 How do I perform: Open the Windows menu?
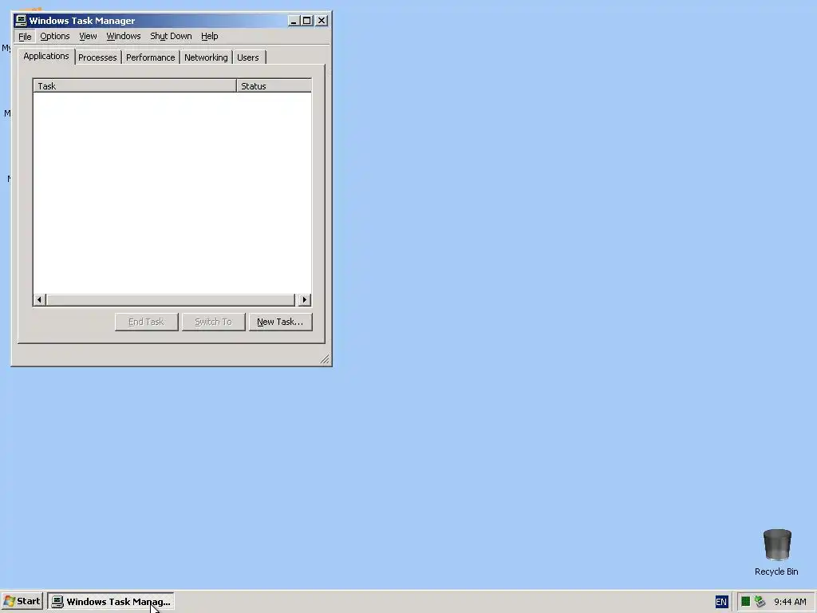124,36
